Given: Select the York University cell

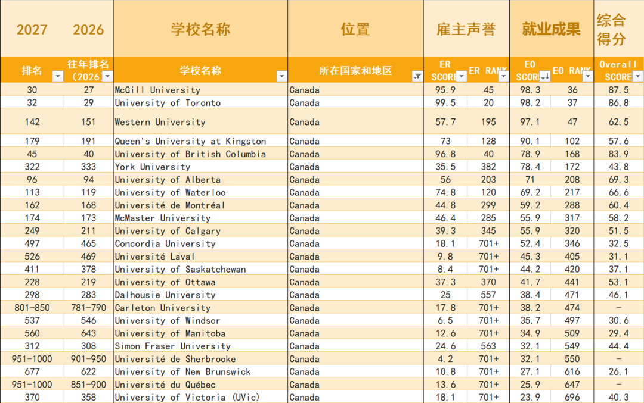Looking at the screenshot, I should pos(200,167).
